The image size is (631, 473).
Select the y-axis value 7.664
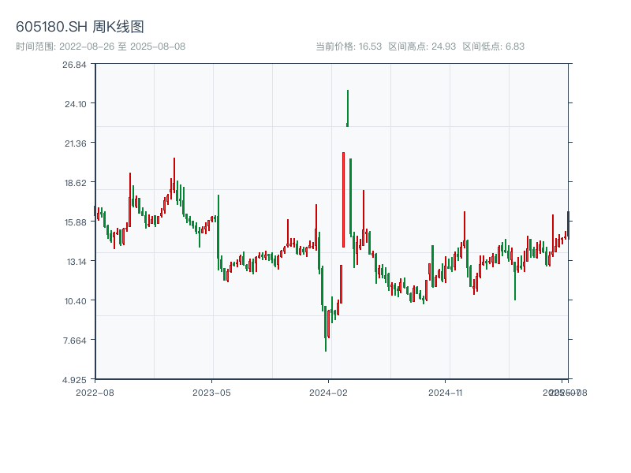click(75, 341)
